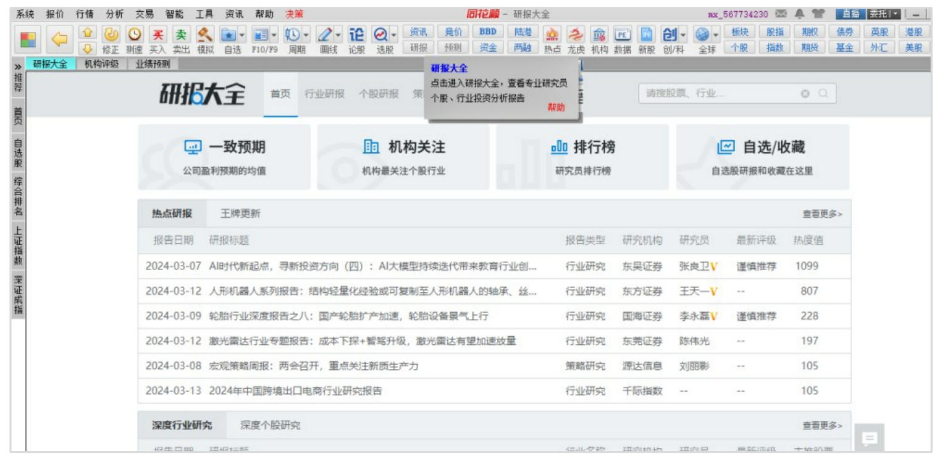
Task: Click the colorful four-square home icon
Action: tap(28, 40)
